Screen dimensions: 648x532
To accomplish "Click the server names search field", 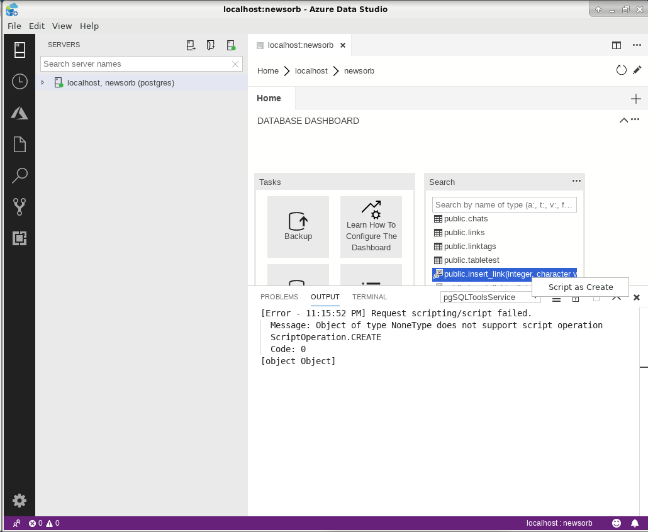I will coord(132,64).
